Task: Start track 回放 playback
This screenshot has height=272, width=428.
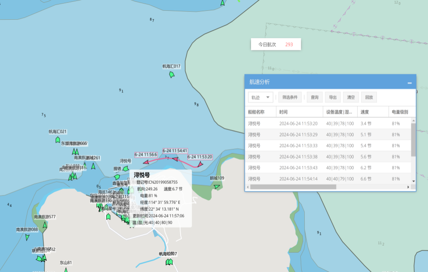Action: pyautogui.click(x=369, y=97)
